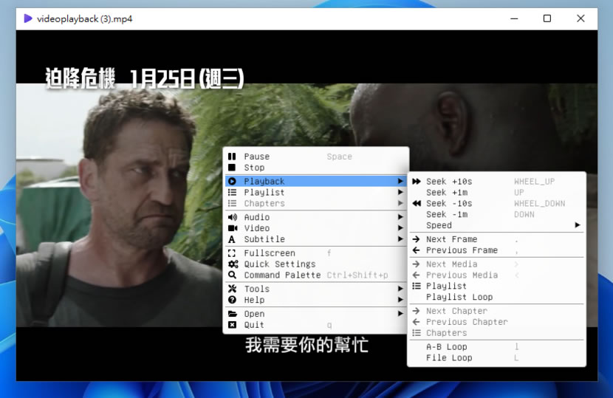
Task: Open the Help submenu
Action: pos(254,300)
